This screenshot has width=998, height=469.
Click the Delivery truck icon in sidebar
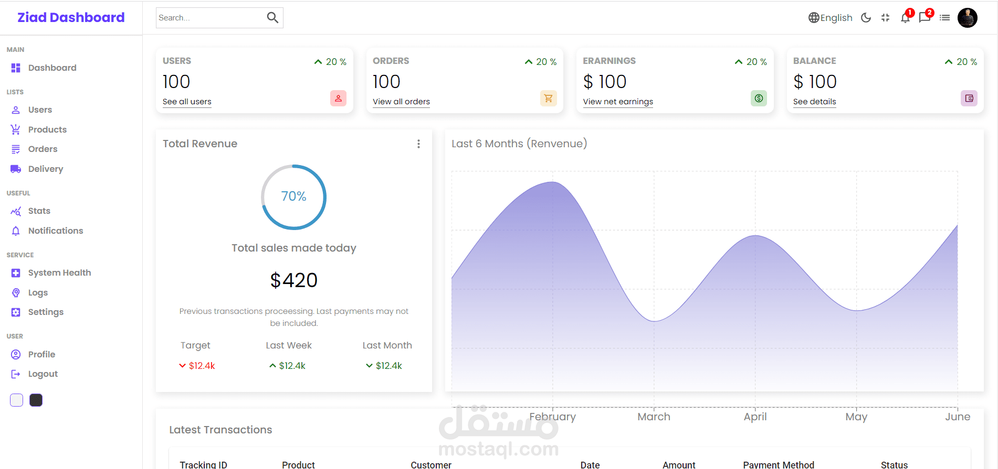pyautogui.click(x=16, y=169)
